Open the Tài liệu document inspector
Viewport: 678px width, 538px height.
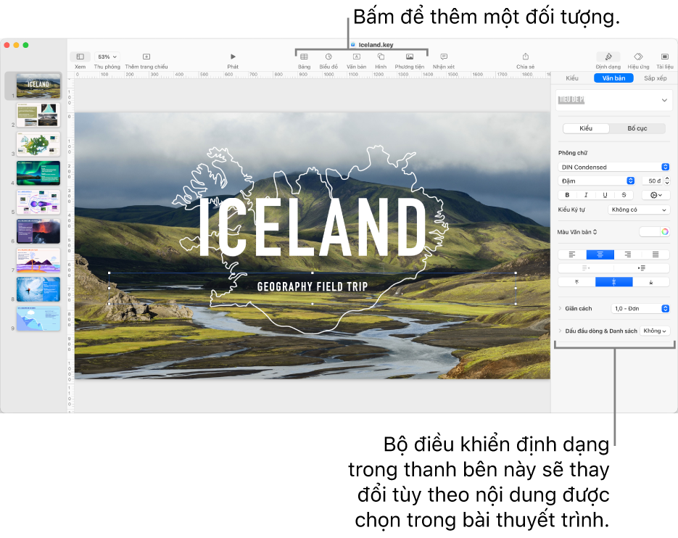(x=665, y=57)
